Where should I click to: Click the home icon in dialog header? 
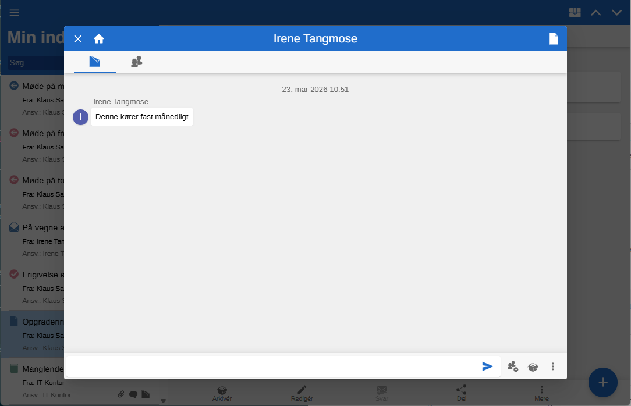click(98, 38)
